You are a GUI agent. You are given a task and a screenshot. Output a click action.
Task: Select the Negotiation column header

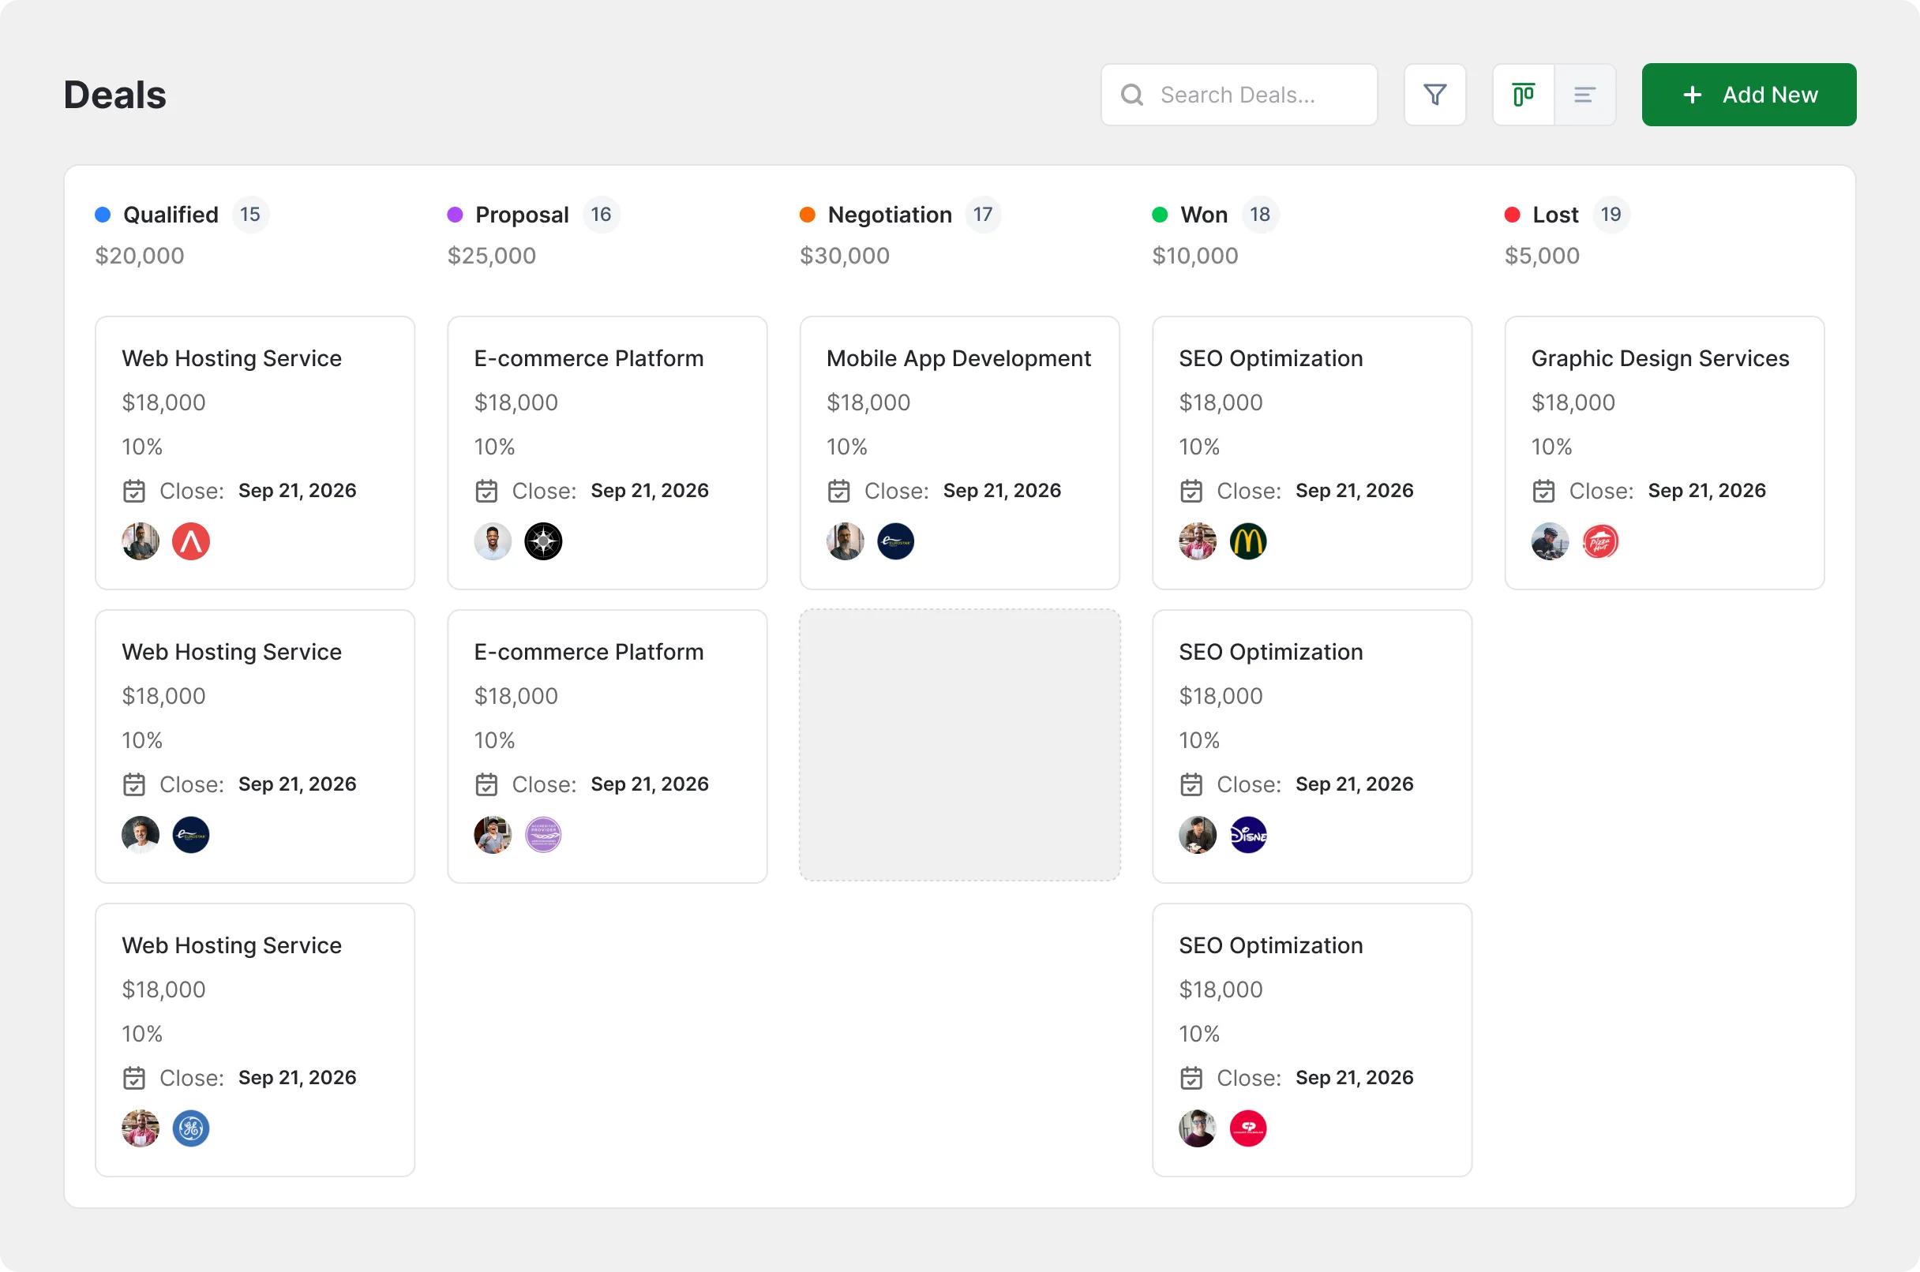coord(890,215)
